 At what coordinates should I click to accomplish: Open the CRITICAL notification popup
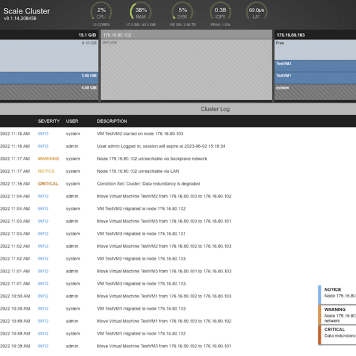coord(337,335)
